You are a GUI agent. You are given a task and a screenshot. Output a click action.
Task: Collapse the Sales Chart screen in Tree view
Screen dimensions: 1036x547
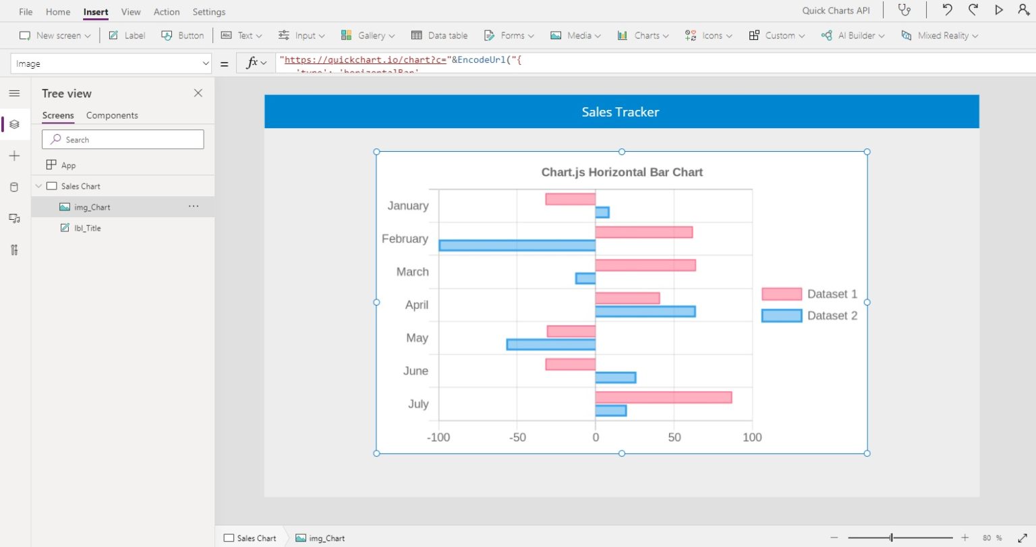click(x=38, y=185)
